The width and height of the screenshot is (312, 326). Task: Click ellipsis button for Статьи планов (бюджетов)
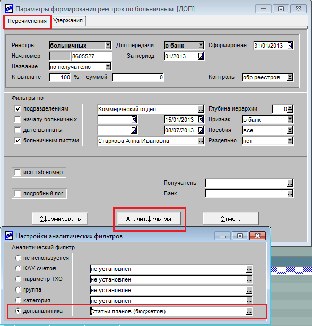click(249, 311)
